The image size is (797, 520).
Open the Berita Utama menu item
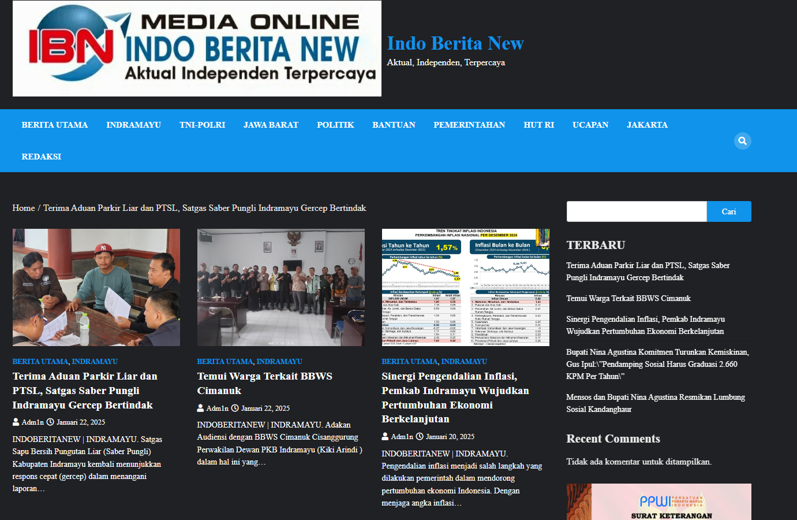[x=55, y=125]
